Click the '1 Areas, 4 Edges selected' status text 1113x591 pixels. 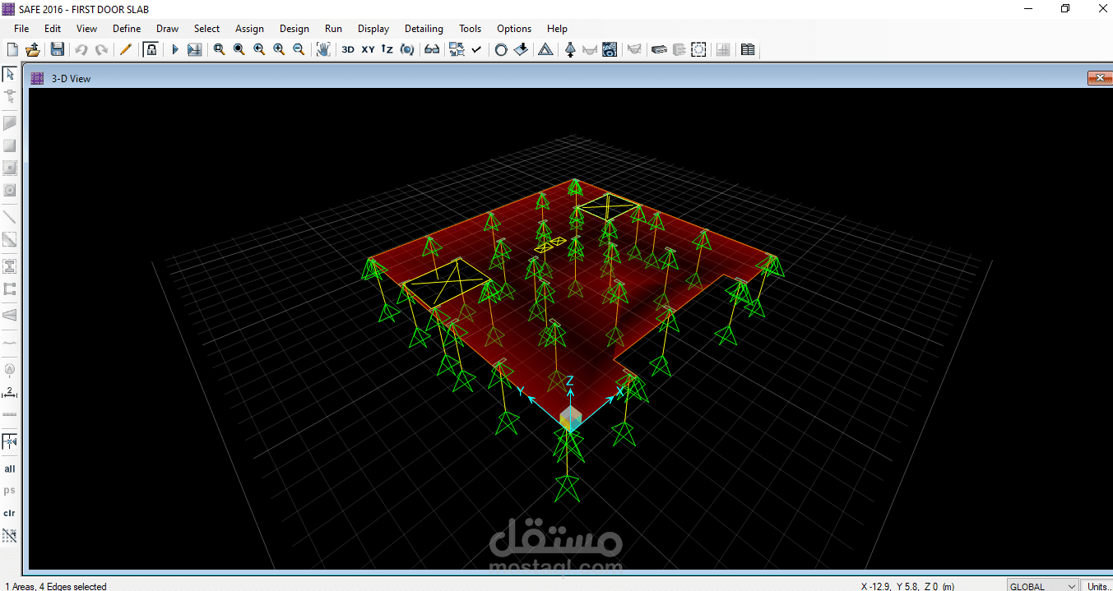[56, 586]
